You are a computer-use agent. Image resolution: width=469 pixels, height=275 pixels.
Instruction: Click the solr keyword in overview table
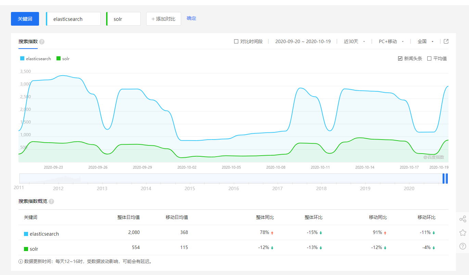tap(34, 249)
